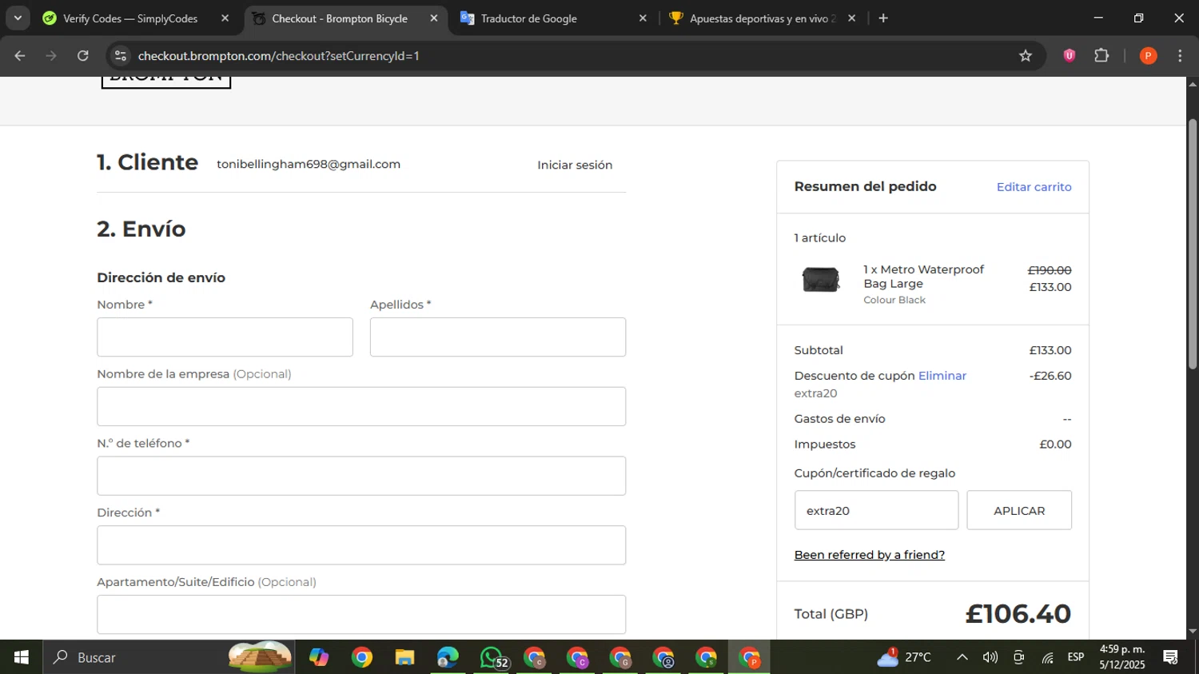Click the taskbar Buscar search box
Image resolution: width=1199 pixels, height=674 pixels.
tap(169, 657)
